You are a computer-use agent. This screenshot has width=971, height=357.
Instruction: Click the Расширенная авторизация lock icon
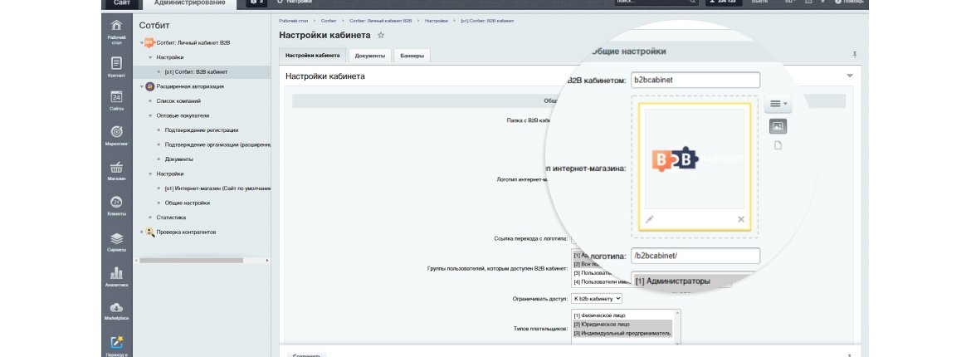pos(149,87)
